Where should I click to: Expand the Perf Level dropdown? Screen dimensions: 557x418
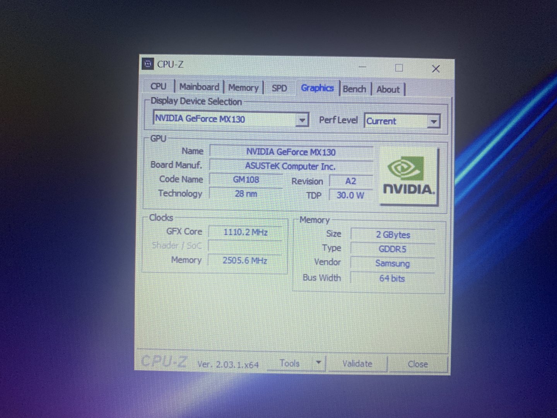click(x=434, y=122)
